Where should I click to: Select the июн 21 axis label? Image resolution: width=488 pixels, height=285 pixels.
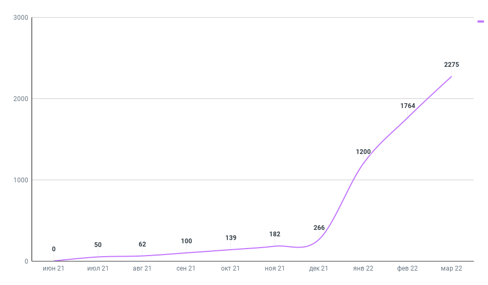click(54, 268)
